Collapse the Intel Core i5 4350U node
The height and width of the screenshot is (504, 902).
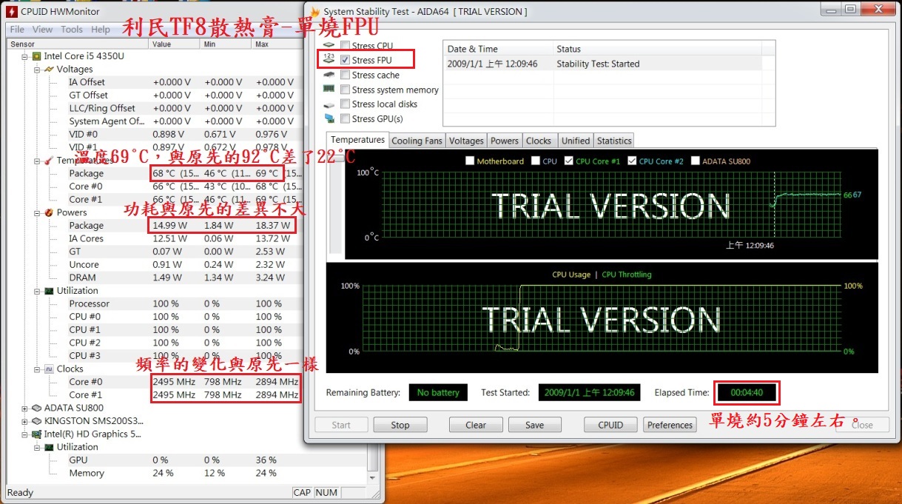click(24, 56)
